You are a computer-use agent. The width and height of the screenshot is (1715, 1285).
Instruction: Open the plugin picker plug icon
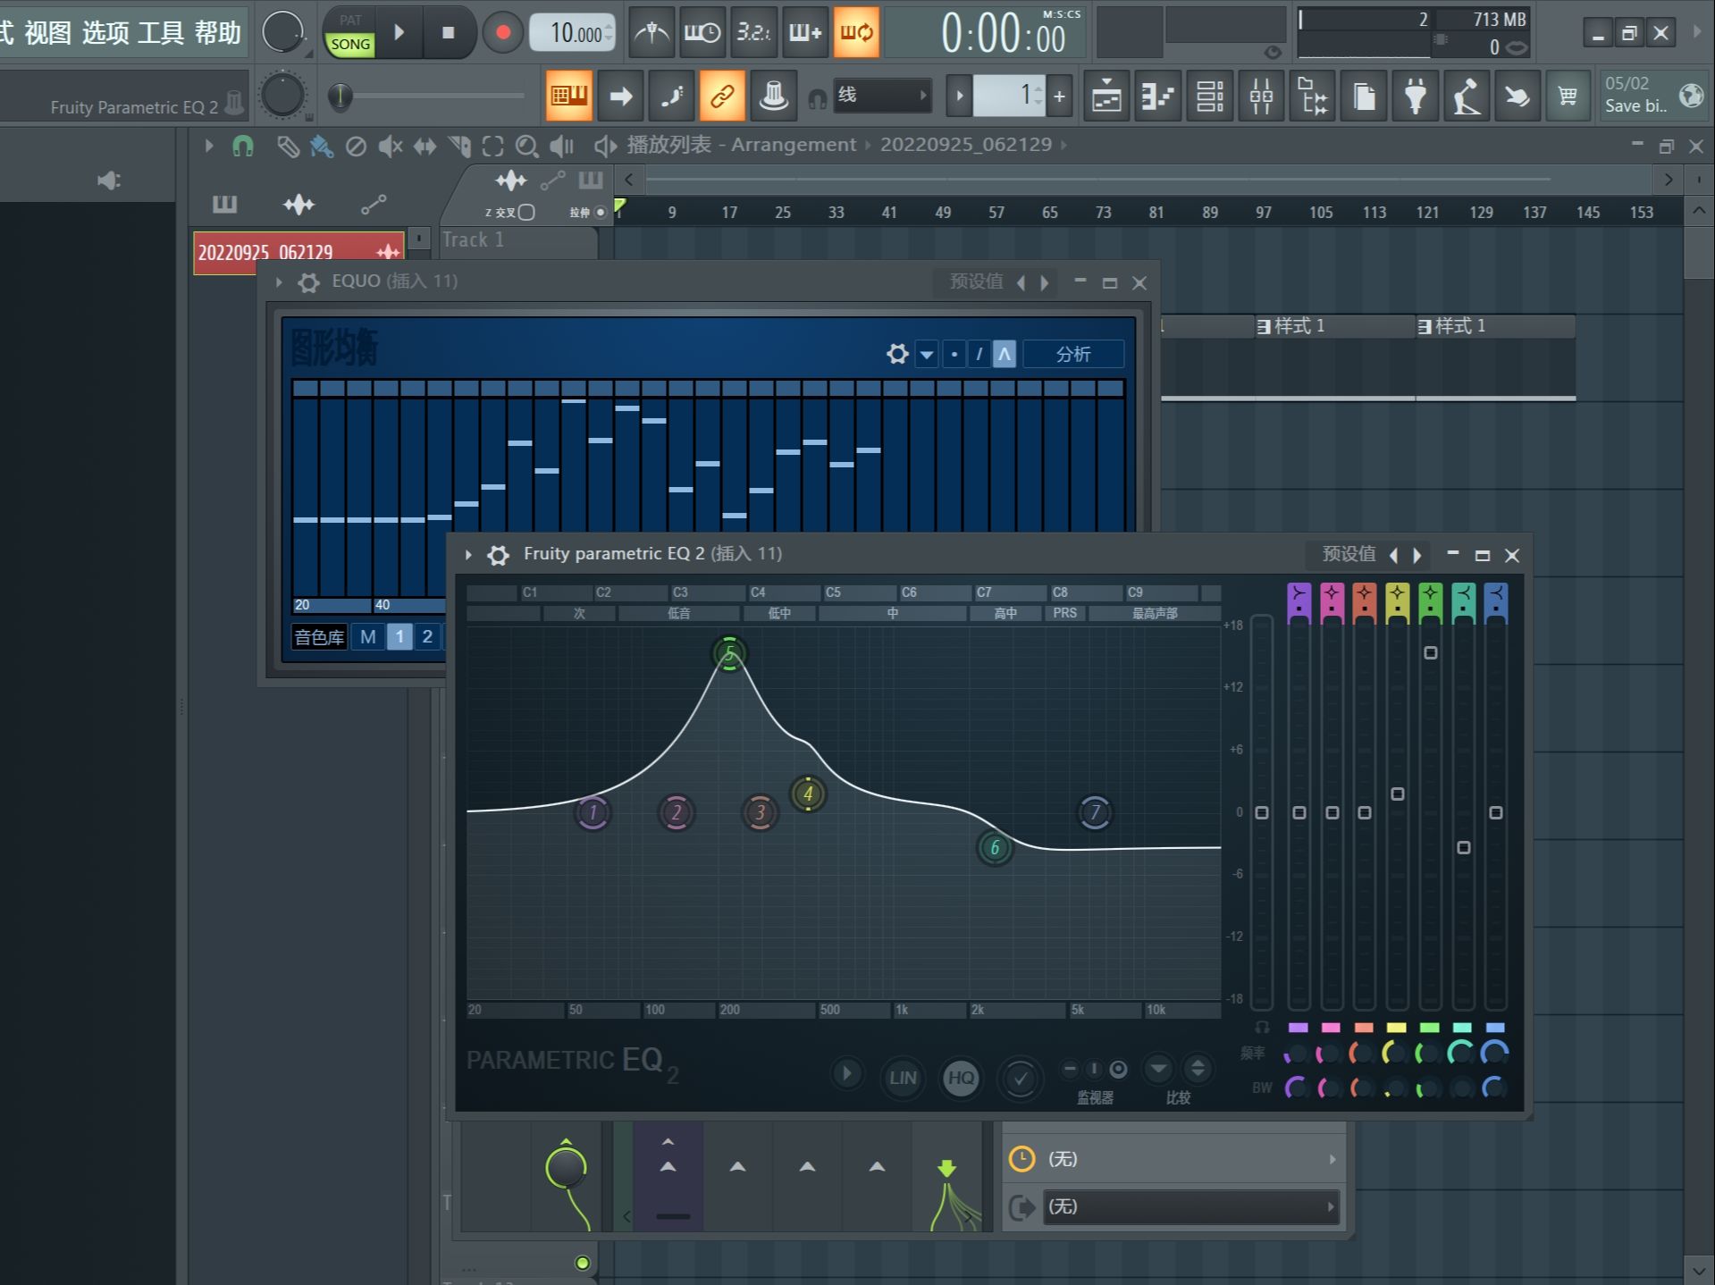(x=1415, y=96)
